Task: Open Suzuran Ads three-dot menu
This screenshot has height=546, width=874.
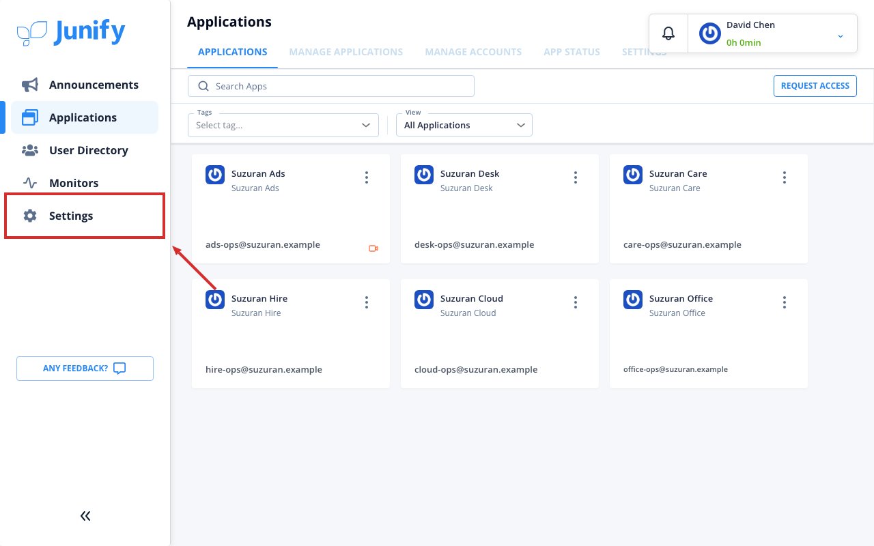Action: (x=367, y=177)
